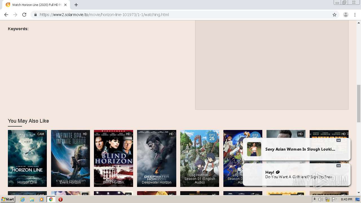Open a new browser tab
Viewport: 361px width, 203px height.
coord(76,5)
